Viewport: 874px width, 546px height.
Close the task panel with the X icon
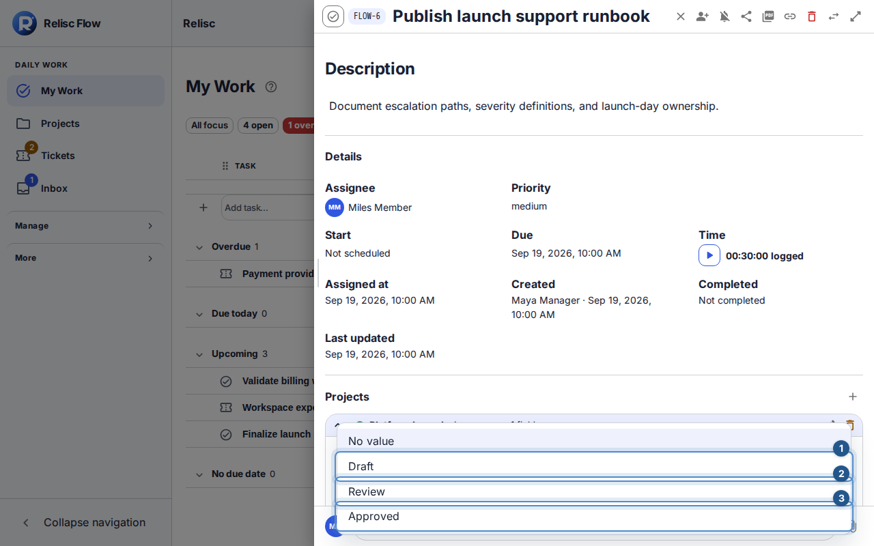tap(681, 16)
